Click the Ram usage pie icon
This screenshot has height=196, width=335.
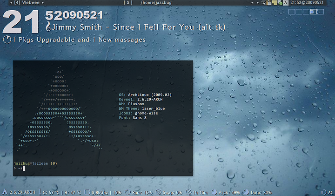pyautogui.click(x=127, y=192)
